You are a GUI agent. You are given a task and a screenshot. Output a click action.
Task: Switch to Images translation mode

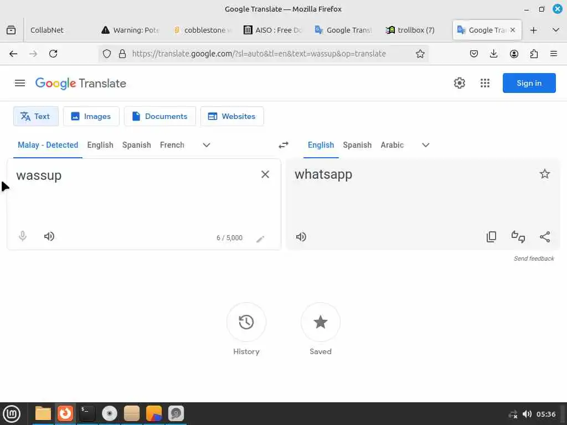(91, 116)
